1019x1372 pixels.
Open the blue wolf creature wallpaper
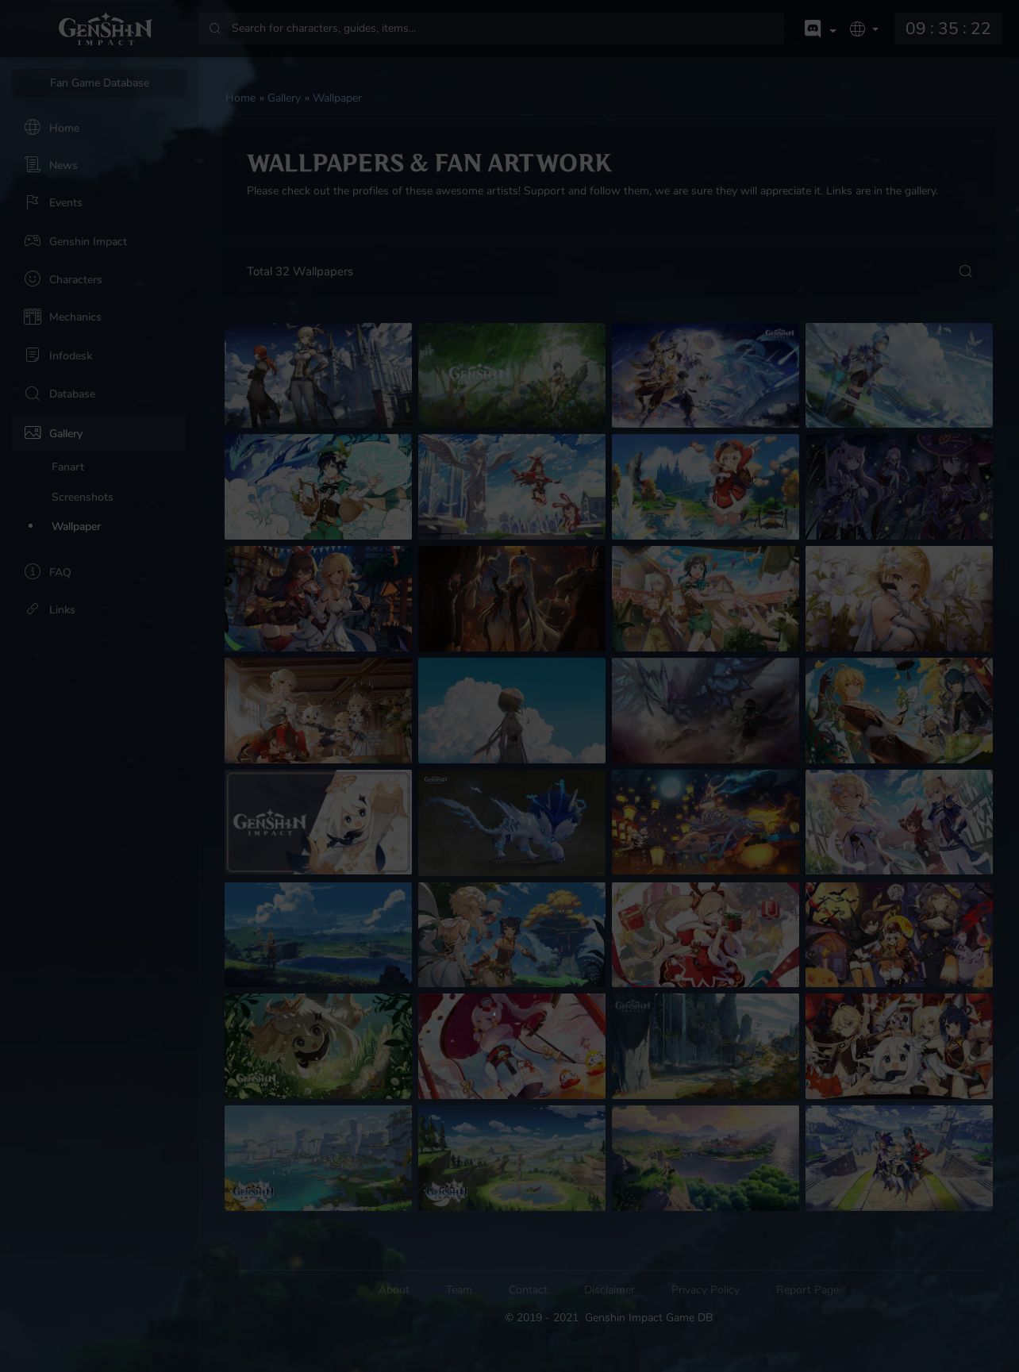(512, 822)
